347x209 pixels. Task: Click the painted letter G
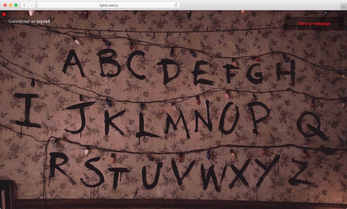[254, 73]
